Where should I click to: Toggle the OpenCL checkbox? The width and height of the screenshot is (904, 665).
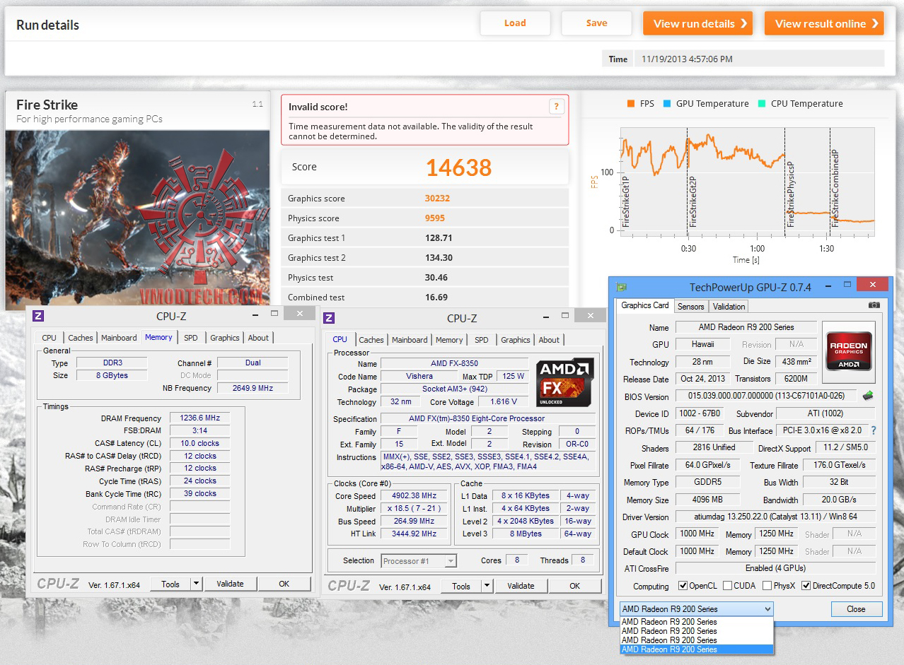[683, 586]
